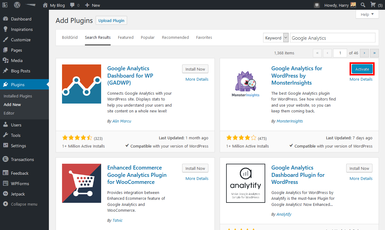Open Google Analytics for WordPress by MonsterInsights title
The height and width of the screenshot is (230, 385).
[297, 75]
